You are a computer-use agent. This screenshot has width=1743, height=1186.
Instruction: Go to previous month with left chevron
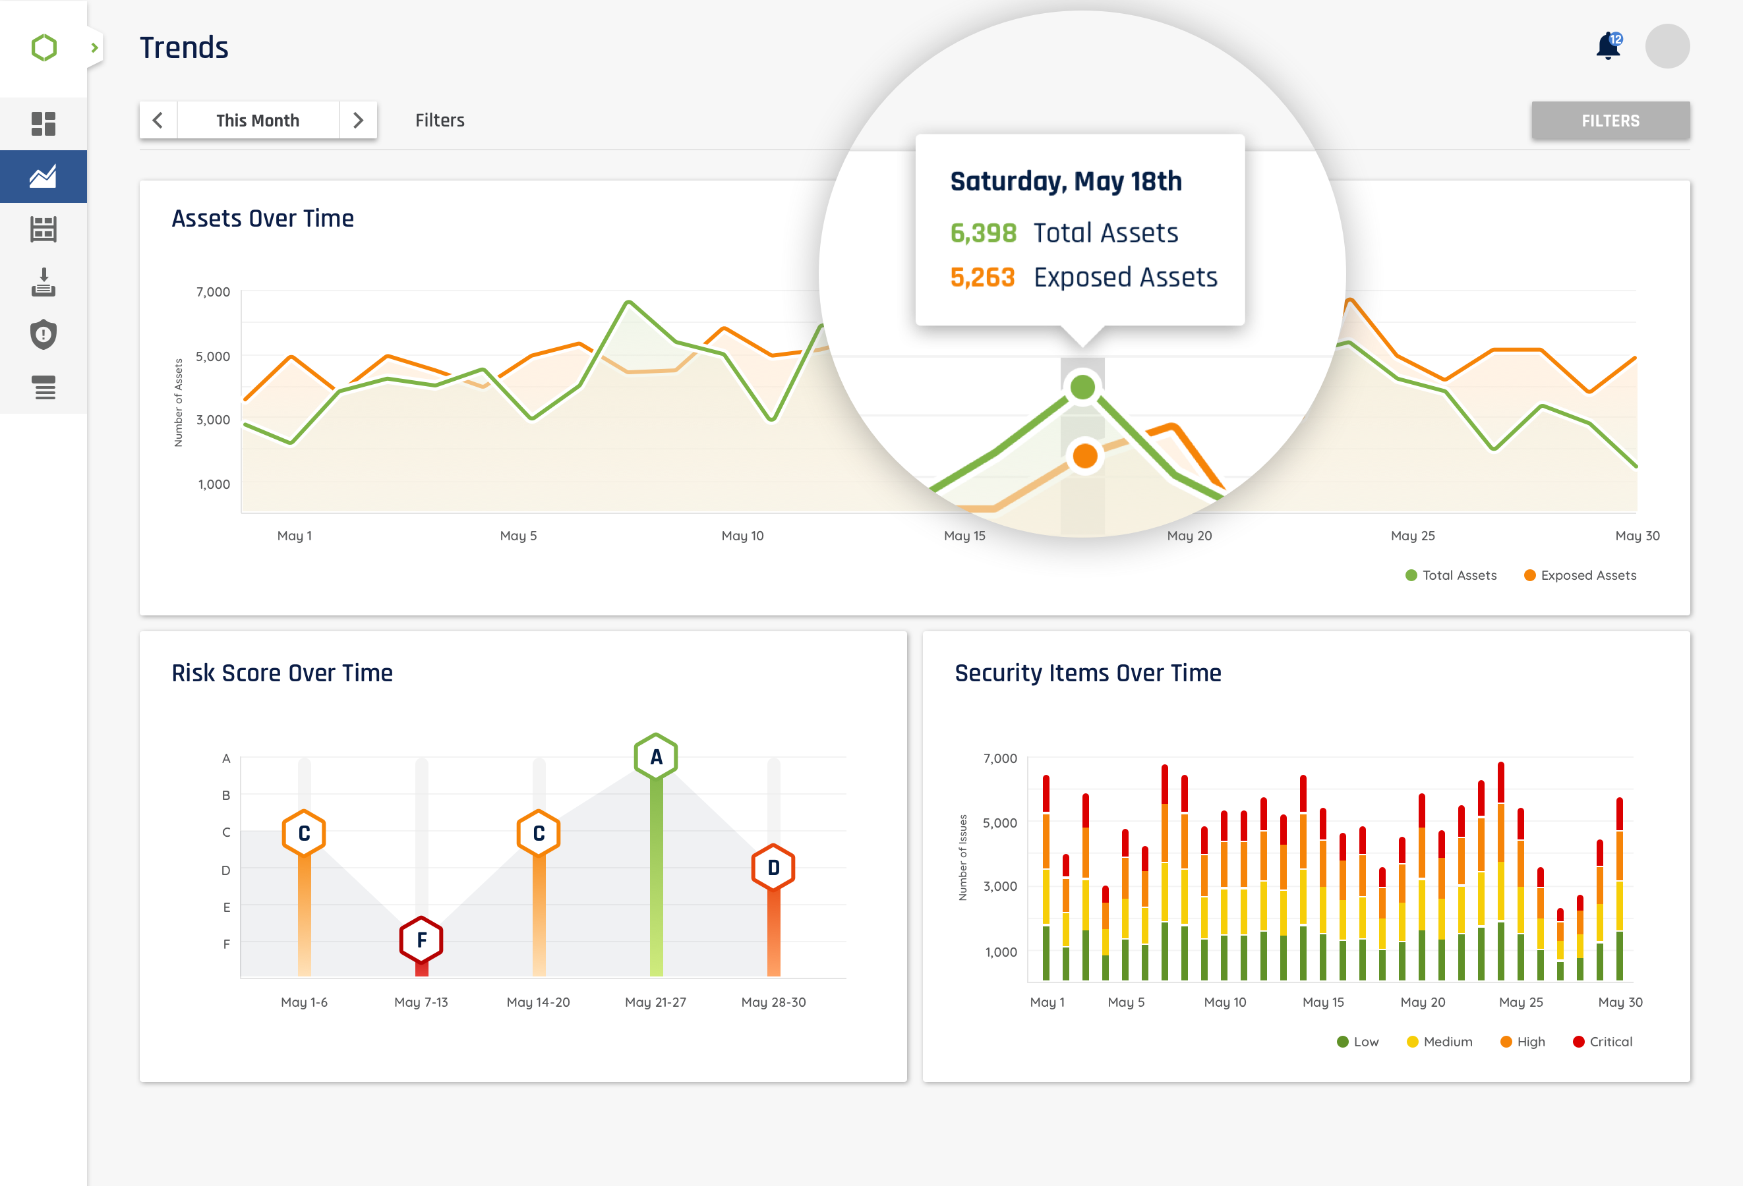pos(158,120)
